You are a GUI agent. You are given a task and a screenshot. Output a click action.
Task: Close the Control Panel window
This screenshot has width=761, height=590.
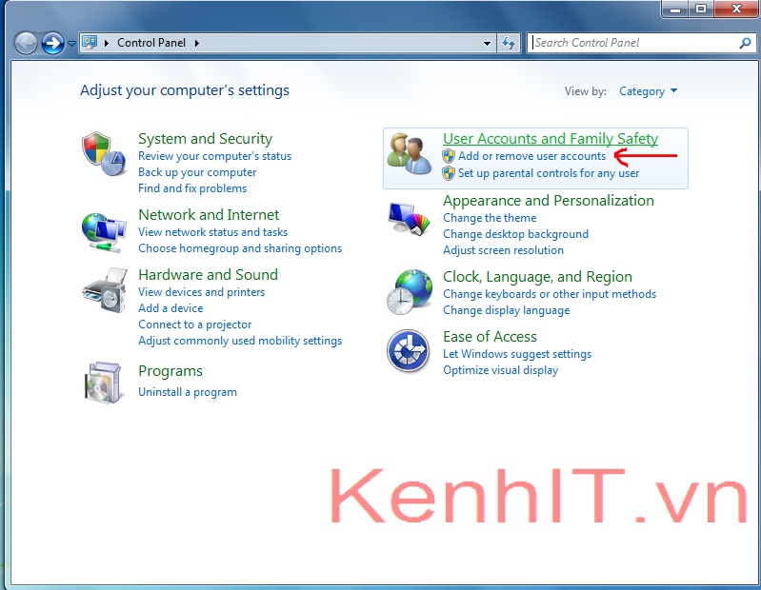736,9
